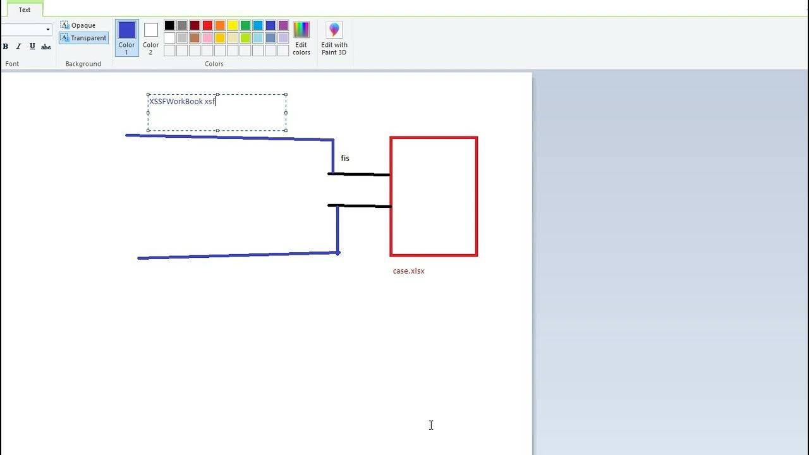Select Transparent background option
This screenshot has width=809, height=455.
tap(83, 38)
